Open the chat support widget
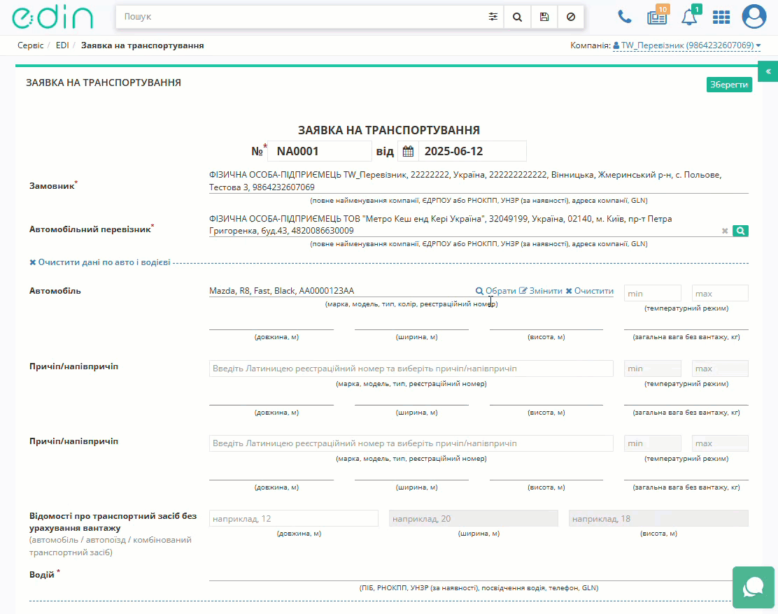The width and height of the screenshot is (778, 614). tap(754, 587)
